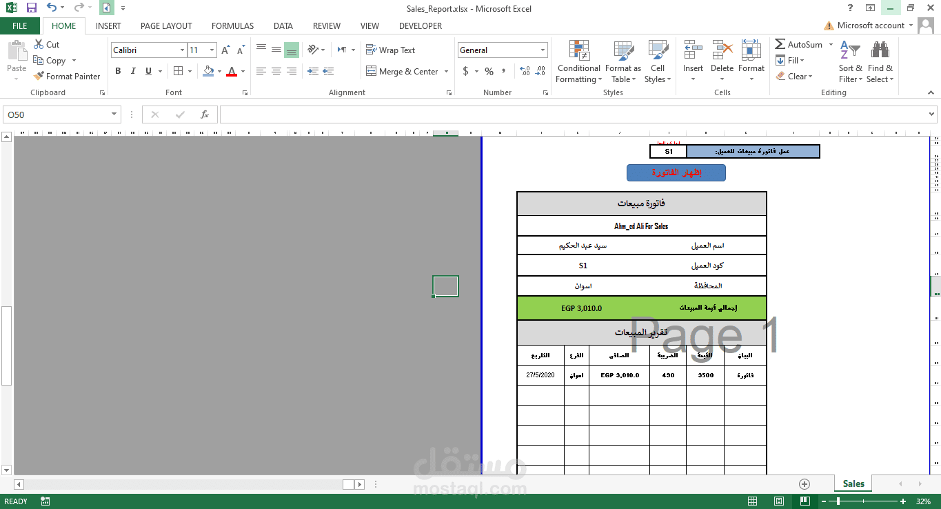Click Insert Function fx icon

(x=205, y=114)
